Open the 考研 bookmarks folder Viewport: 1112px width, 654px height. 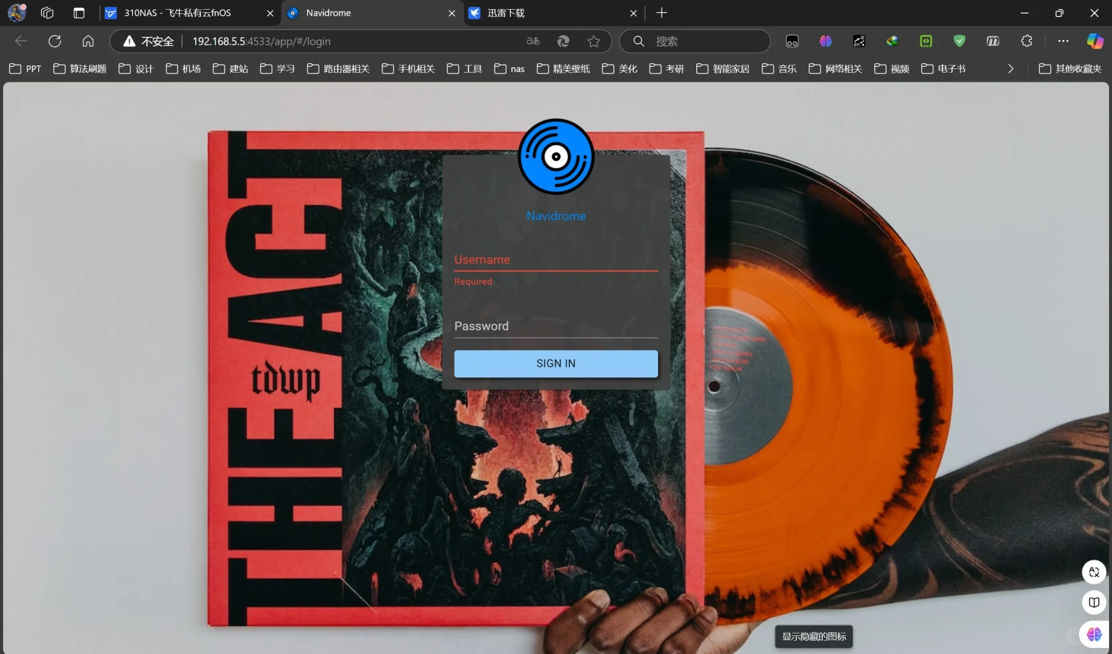pyautogui.click(x=667, y=68)
